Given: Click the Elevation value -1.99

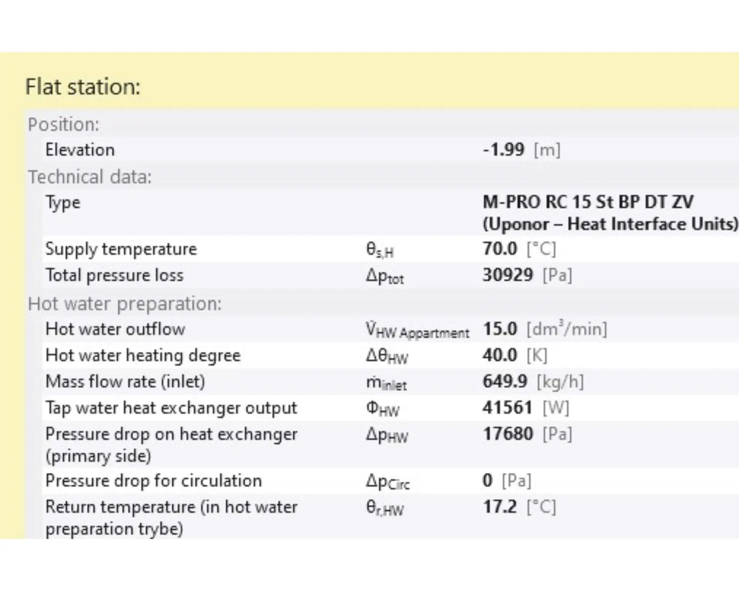Looking at the screenshot, I should 503,150.
